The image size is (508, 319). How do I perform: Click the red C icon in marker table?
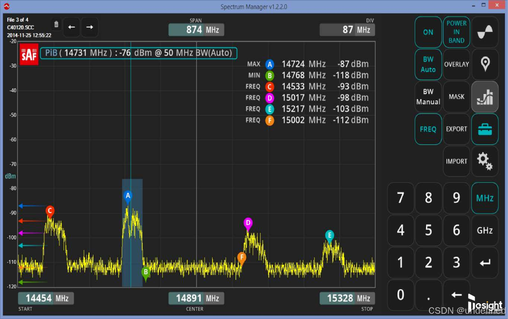tap(270, 87)
